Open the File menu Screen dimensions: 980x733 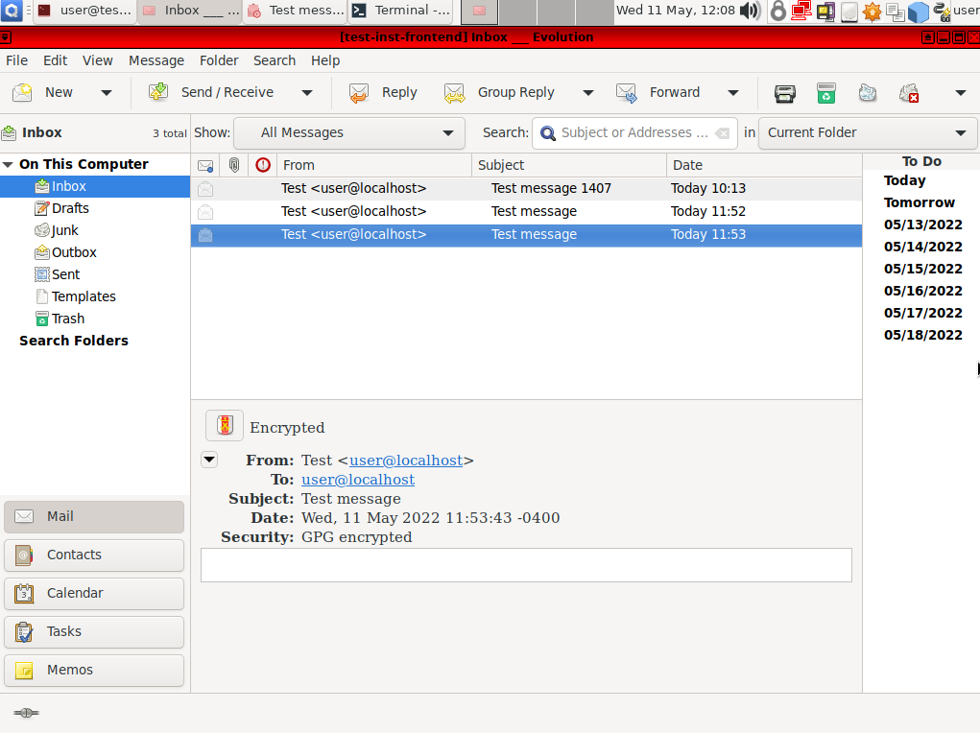click(x=17, y=60)
